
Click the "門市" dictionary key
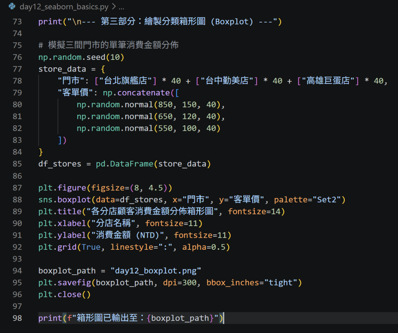(x=71, y=81)
